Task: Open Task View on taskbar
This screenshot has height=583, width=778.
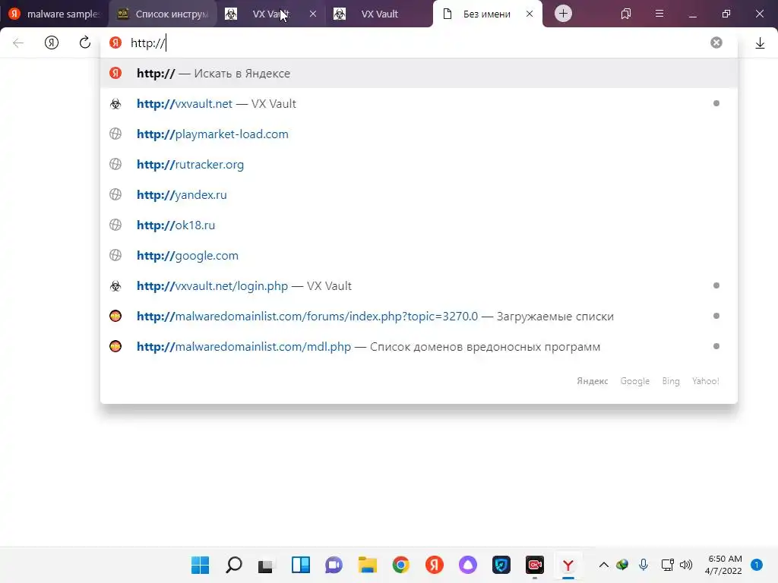Action: [x=267, y=565]
